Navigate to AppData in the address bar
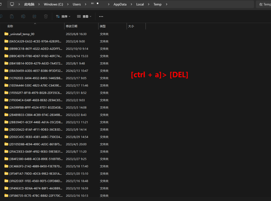 pyautogui.click(x=120, y=4)
